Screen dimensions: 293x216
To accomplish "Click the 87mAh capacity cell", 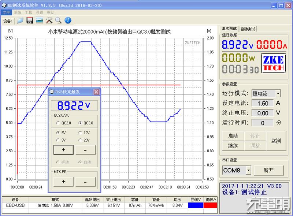I will (135, 205).
